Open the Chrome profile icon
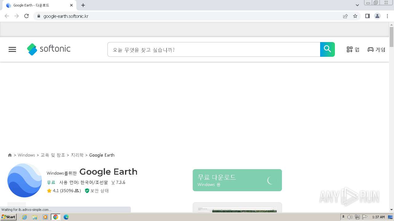Screen dimensions: 394x221 pos(377,16)
